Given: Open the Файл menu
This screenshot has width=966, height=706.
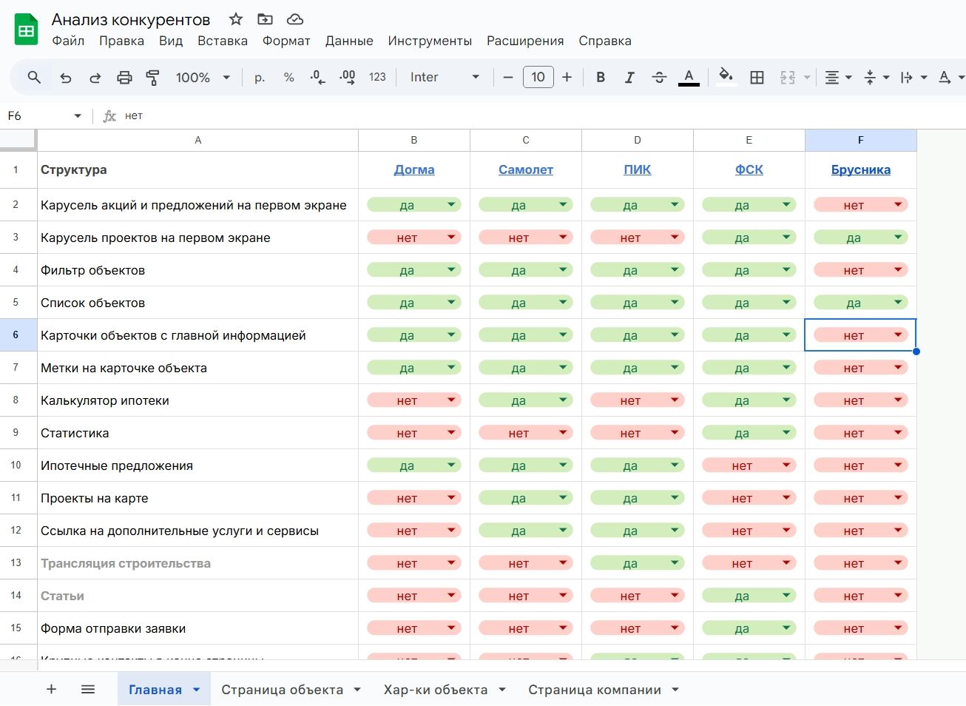Looking at the screenshot, I should 68,41.
